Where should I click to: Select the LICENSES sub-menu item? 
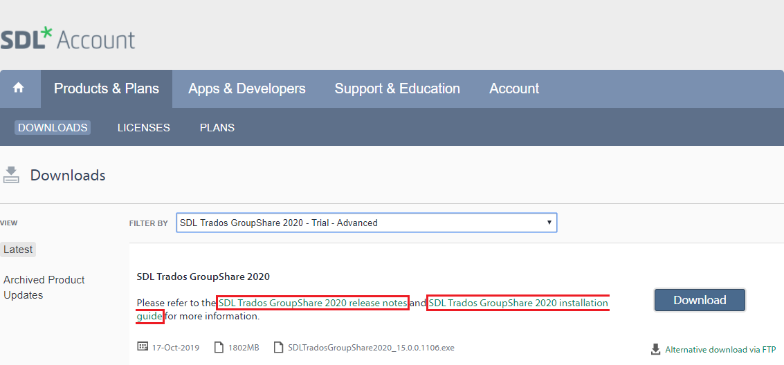pyautogui.click(x=143, y=127)
